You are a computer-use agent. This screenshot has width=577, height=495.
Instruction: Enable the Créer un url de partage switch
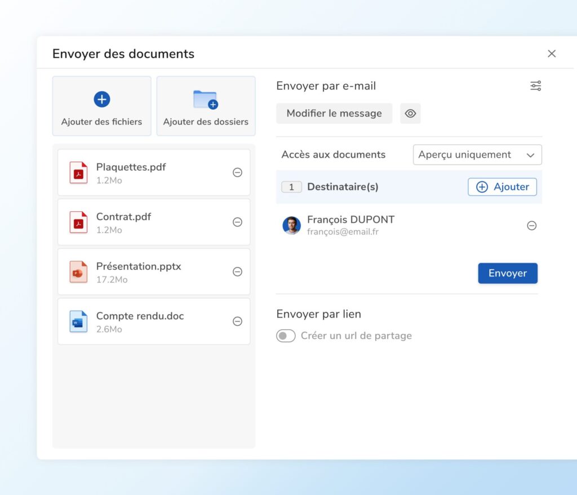[286, 336]
